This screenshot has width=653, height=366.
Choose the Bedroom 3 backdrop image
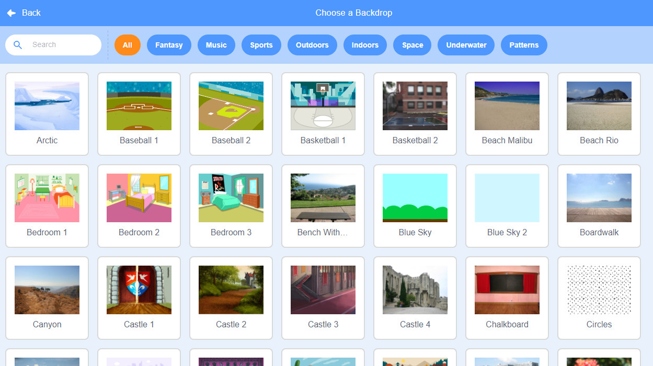231,198
